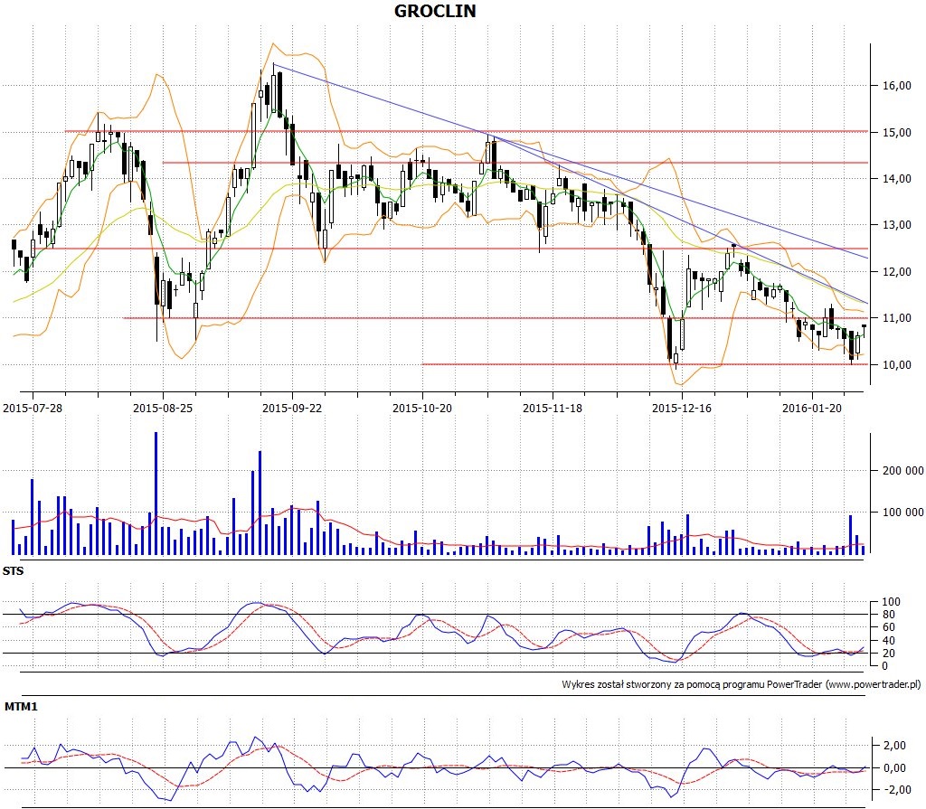Click the GROCLIN chart title
Screen dimensions: 926x809
pos(435,11)
